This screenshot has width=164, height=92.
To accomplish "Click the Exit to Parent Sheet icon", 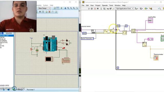I will coord(53,12).
